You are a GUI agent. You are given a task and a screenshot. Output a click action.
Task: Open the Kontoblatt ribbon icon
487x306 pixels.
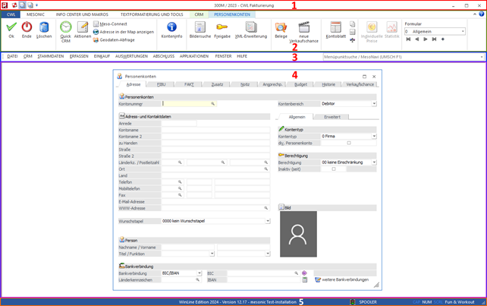coord(335,29)
